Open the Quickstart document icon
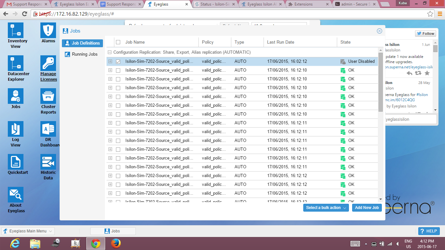This screenshot has width=445, height=250. [x=16, y=162]
